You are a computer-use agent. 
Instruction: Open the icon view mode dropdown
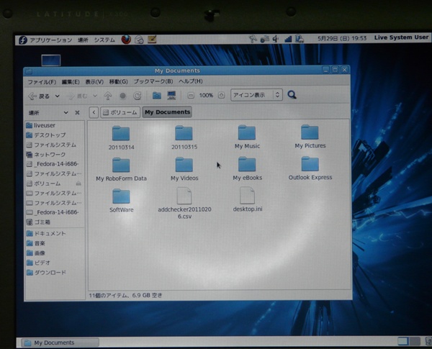(x=256, y=95)
